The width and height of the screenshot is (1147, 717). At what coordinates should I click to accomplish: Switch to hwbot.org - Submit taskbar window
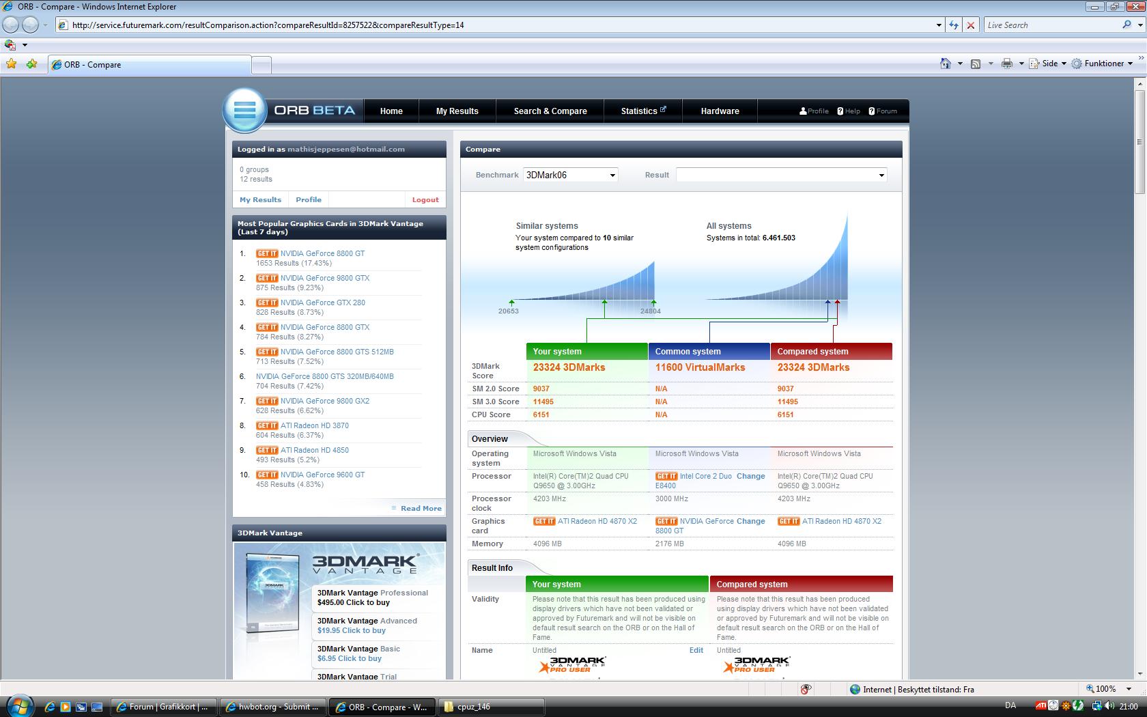273,707
